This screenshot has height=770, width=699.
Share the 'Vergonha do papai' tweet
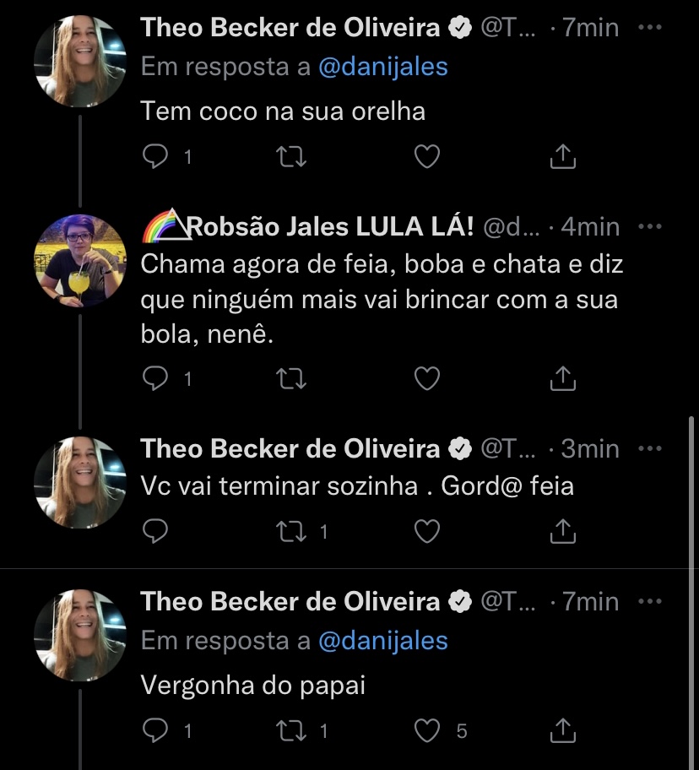(562, 730)
